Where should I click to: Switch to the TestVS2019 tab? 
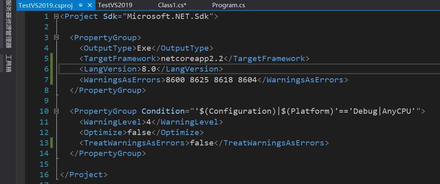click(115, 5)
